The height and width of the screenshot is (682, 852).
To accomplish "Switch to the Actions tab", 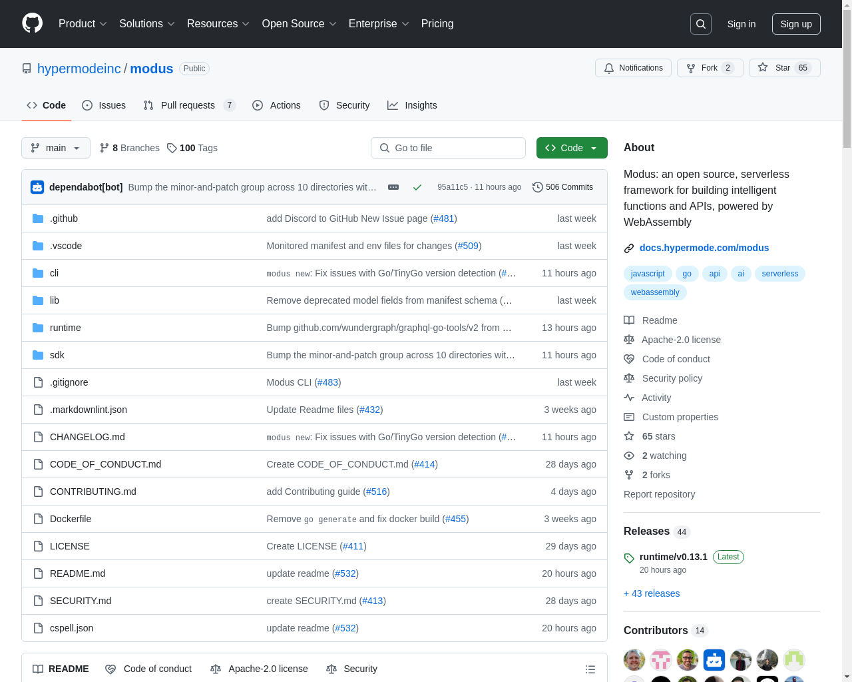I will point(277,105).
